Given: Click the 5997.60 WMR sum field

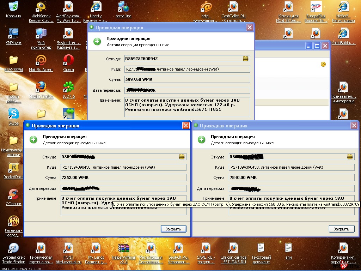Looking at the screenshot, I should pos(187,79).
